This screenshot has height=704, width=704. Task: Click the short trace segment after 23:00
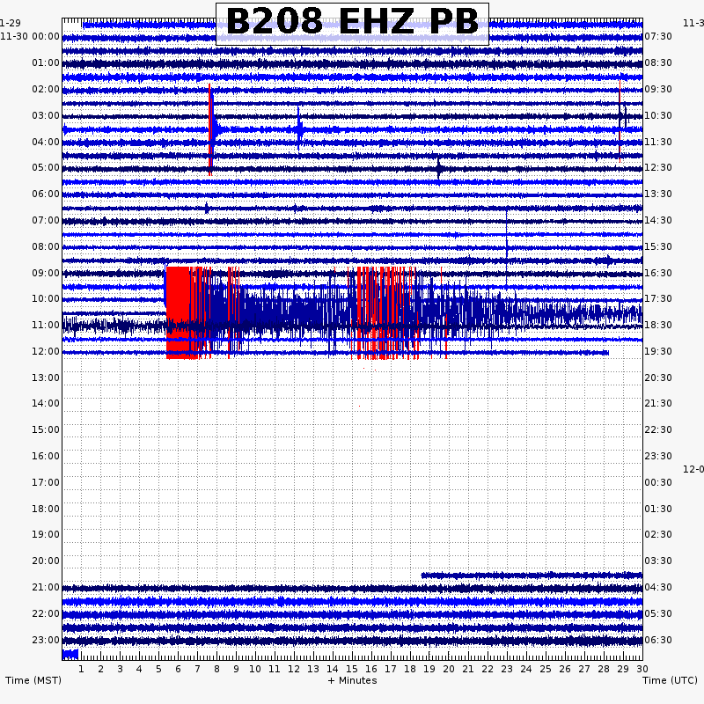(x=70, y=654)
